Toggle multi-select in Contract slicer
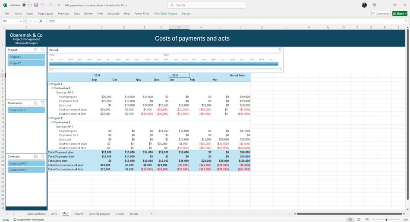 point(36,156)
